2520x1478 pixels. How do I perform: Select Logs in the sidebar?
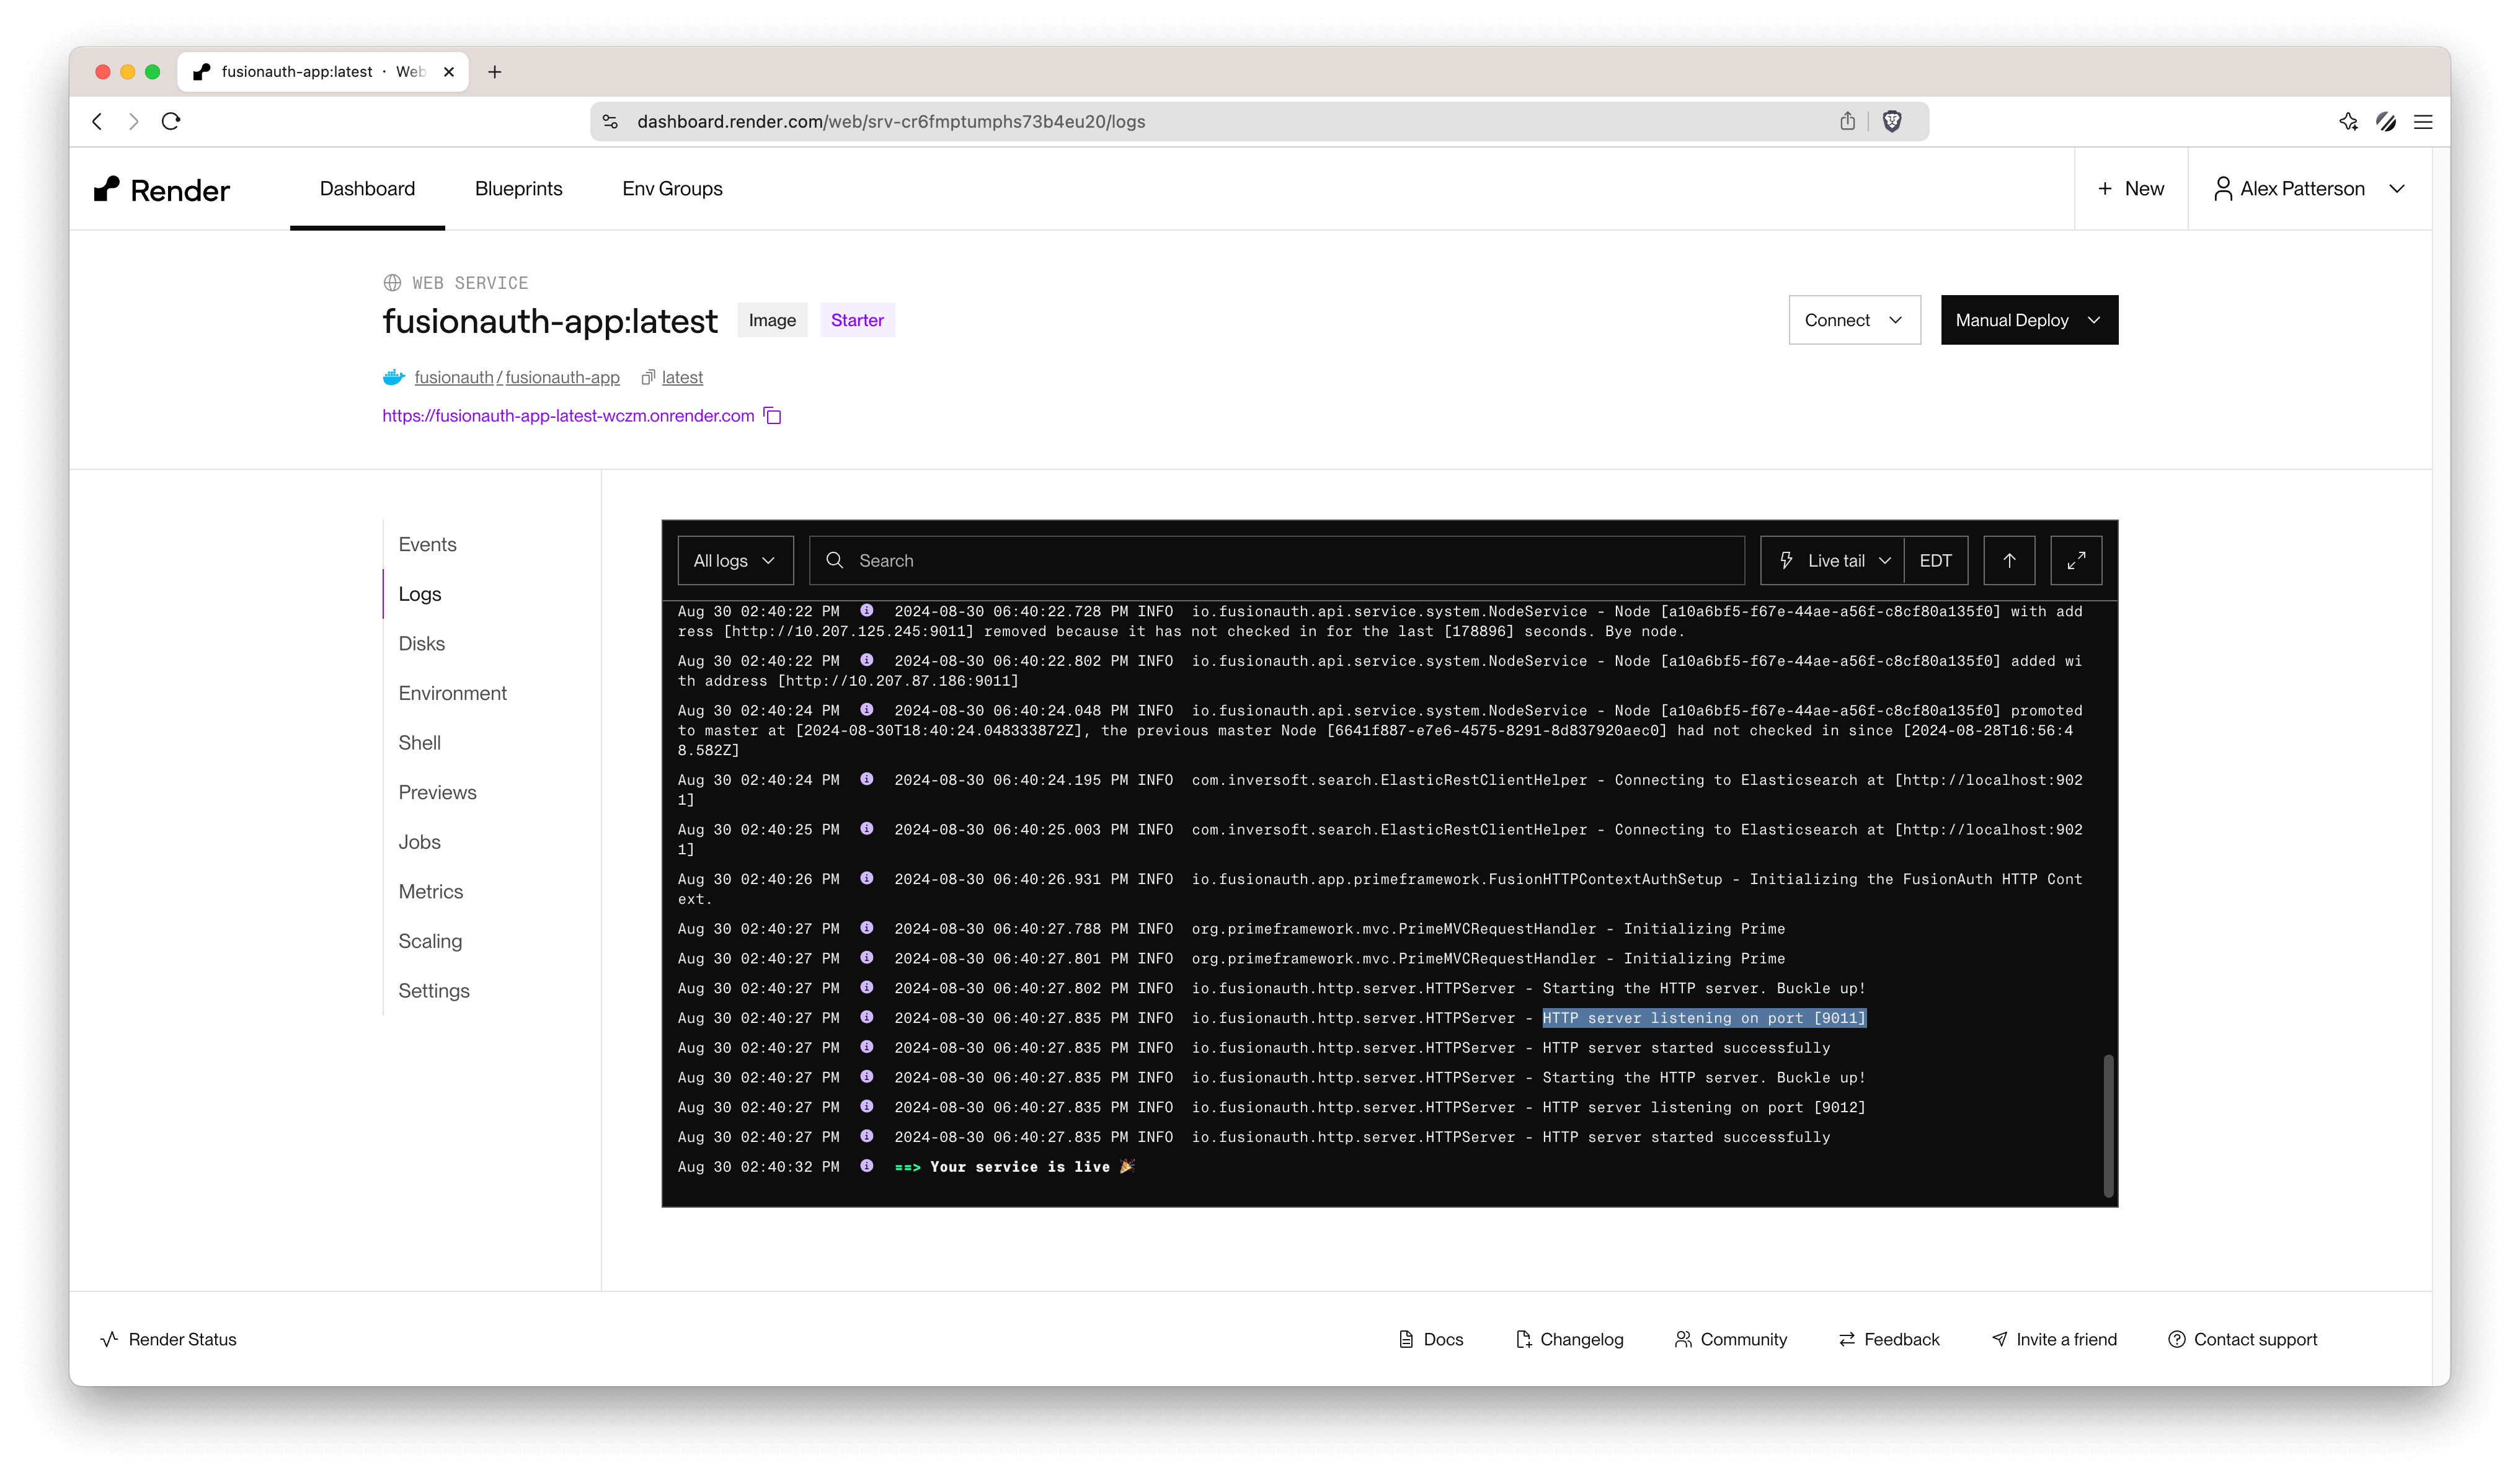click(420, 594)
